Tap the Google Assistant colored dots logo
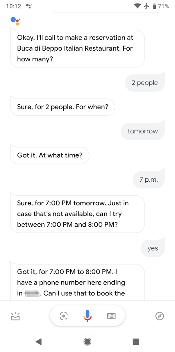Image resolution: width=175 pixels, height=352 pixels. pos(15,21)
